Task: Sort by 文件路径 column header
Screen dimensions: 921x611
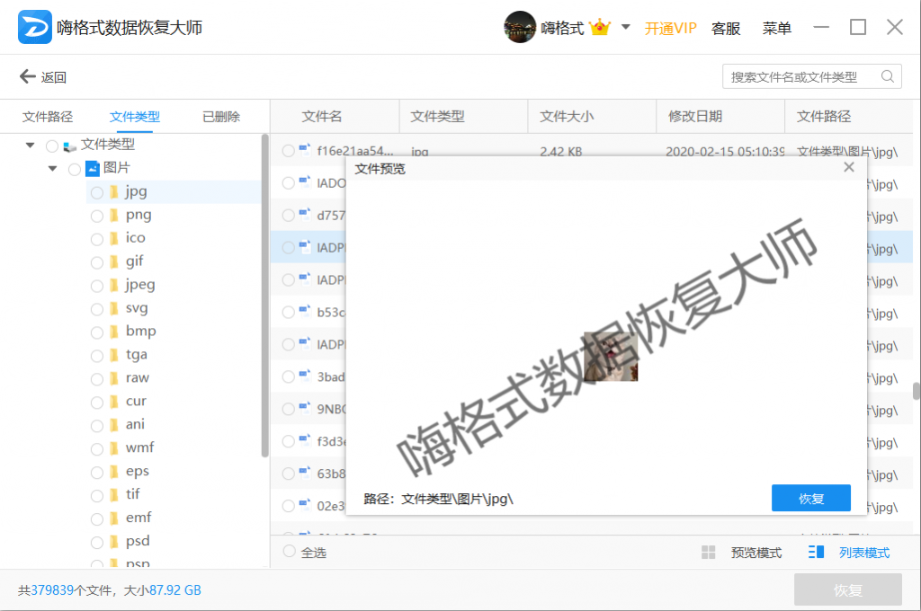Action: pos(824,116)
